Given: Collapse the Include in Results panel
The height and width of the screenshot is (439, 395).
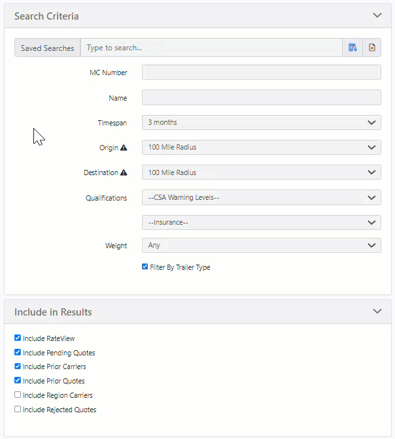Looking at the screenshot, I should coord(377,311).
